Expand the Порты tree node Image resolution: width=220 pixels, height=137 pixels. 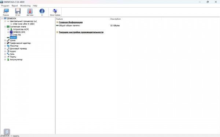(x=5, y=57)
